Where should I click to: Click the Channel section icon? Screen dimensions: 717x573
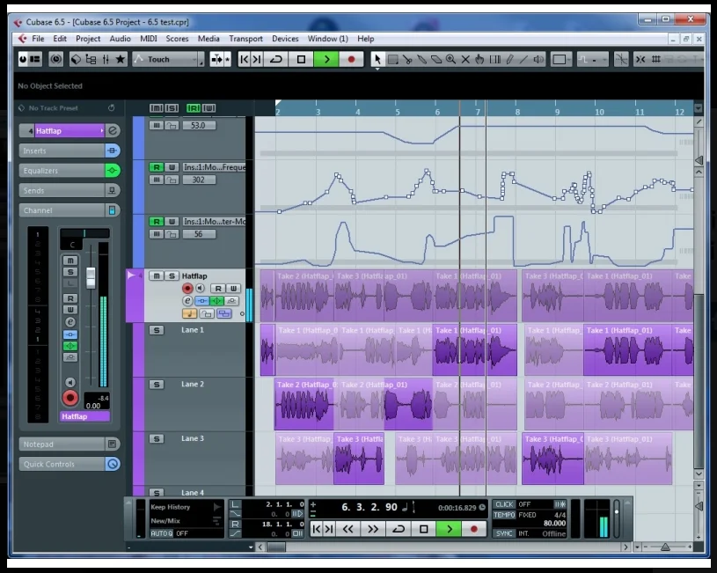pos(112,210)
